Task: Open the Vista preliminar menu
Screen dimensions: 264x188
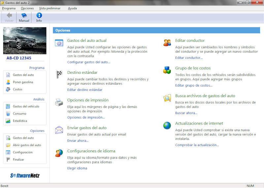Action: tap(50, 8)
